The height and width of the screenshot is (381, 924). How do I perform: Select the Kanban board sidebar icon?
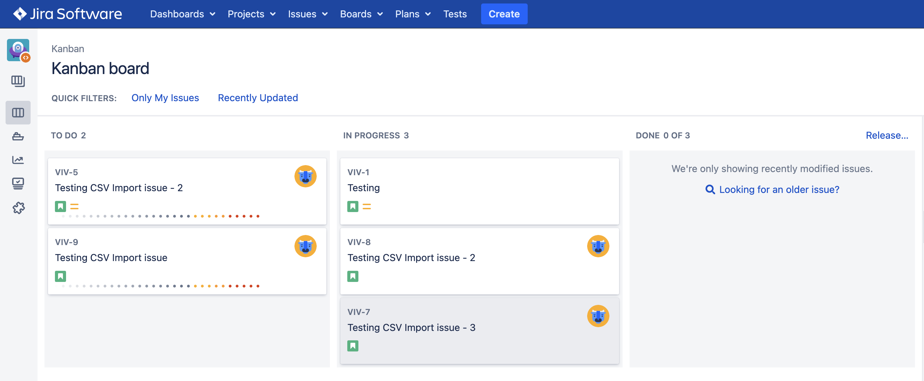[x=18, y=113]
